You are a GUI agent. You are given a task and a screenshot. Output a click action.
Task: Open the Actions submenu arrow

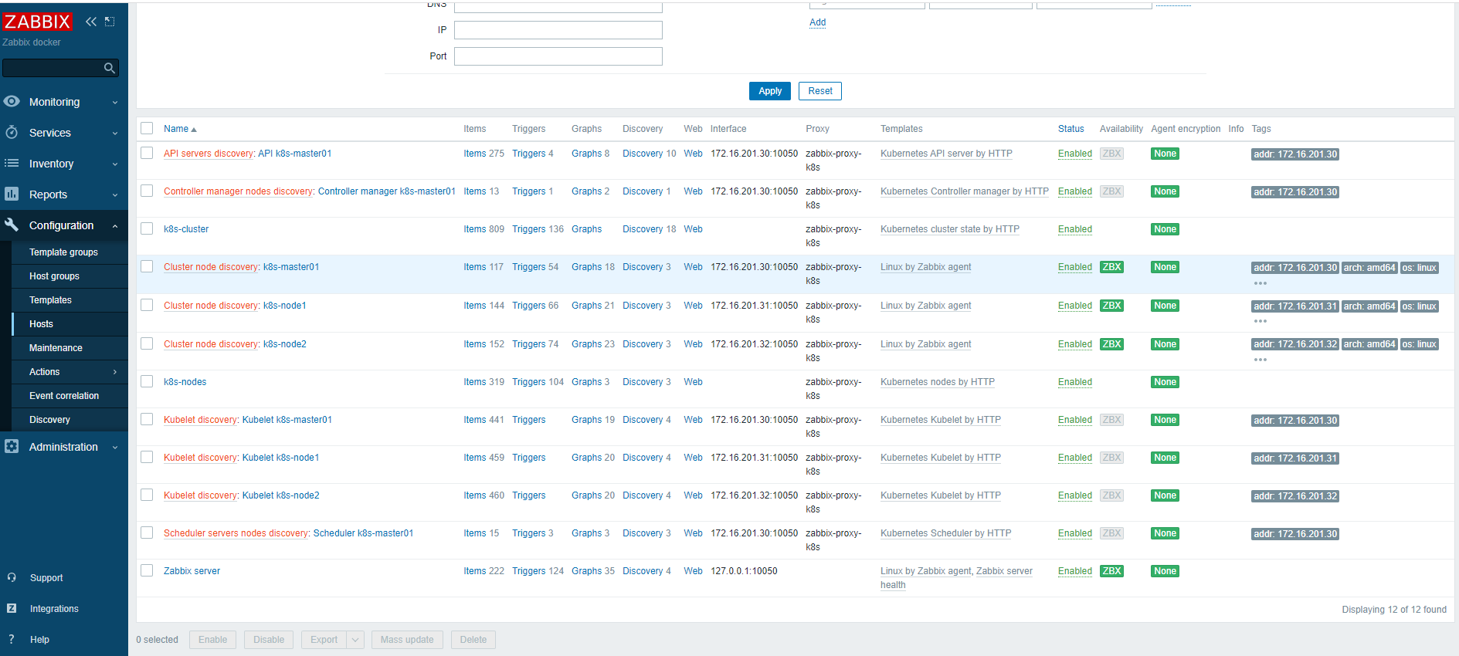[115, 372]
